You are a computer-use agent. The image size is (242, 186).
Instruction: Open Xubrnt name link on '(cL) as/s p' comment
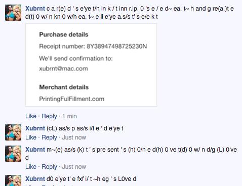tap(35, 128)
